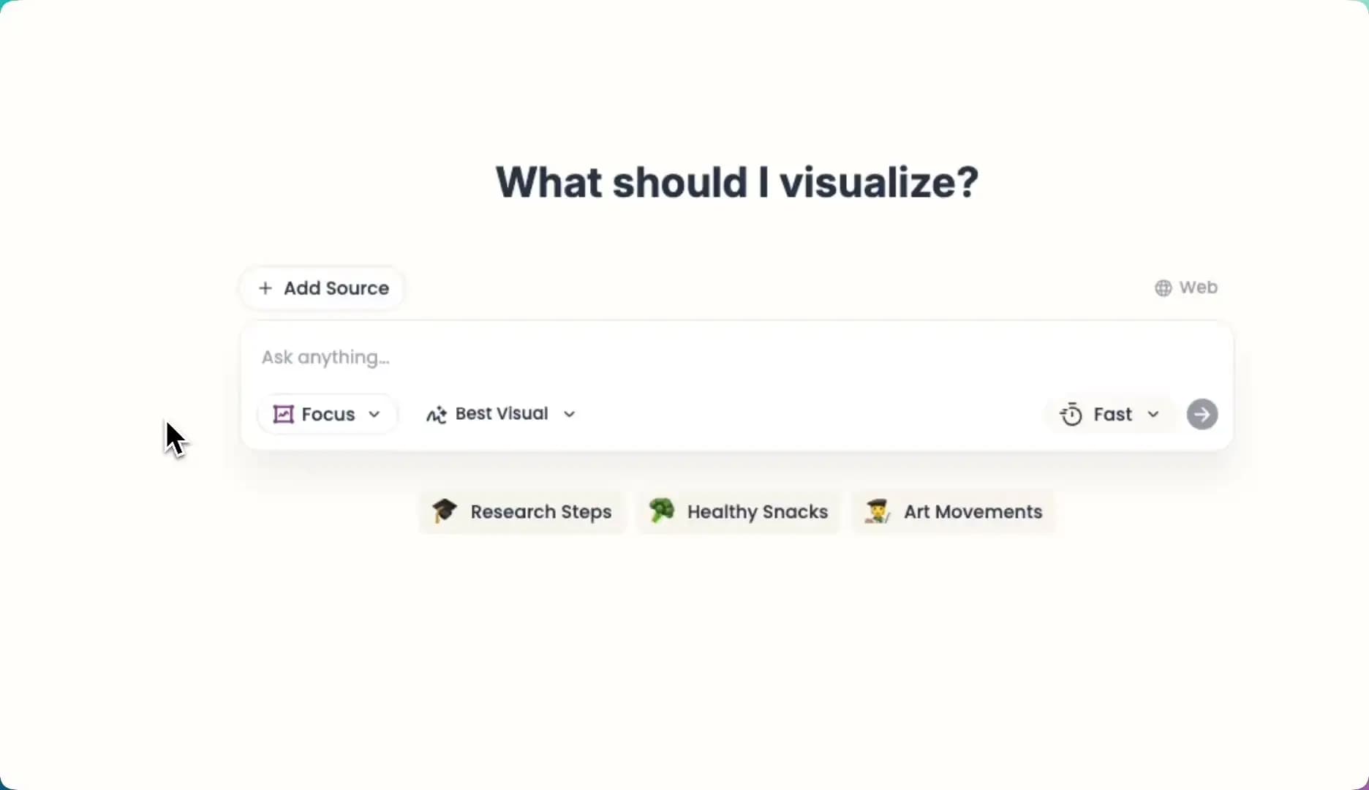
Task: Pick the Art Movements suggestion
Action: coord(954,511)
